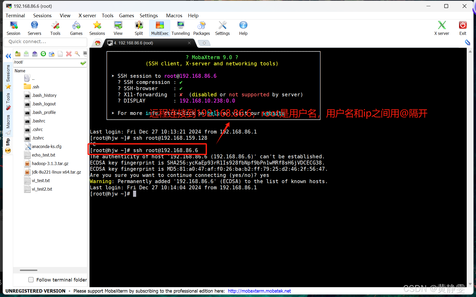Switch to Sessions sidebar tab
The width and height of the screenshot is (476, 297).
pyautogui.click(x=8, y=77)
